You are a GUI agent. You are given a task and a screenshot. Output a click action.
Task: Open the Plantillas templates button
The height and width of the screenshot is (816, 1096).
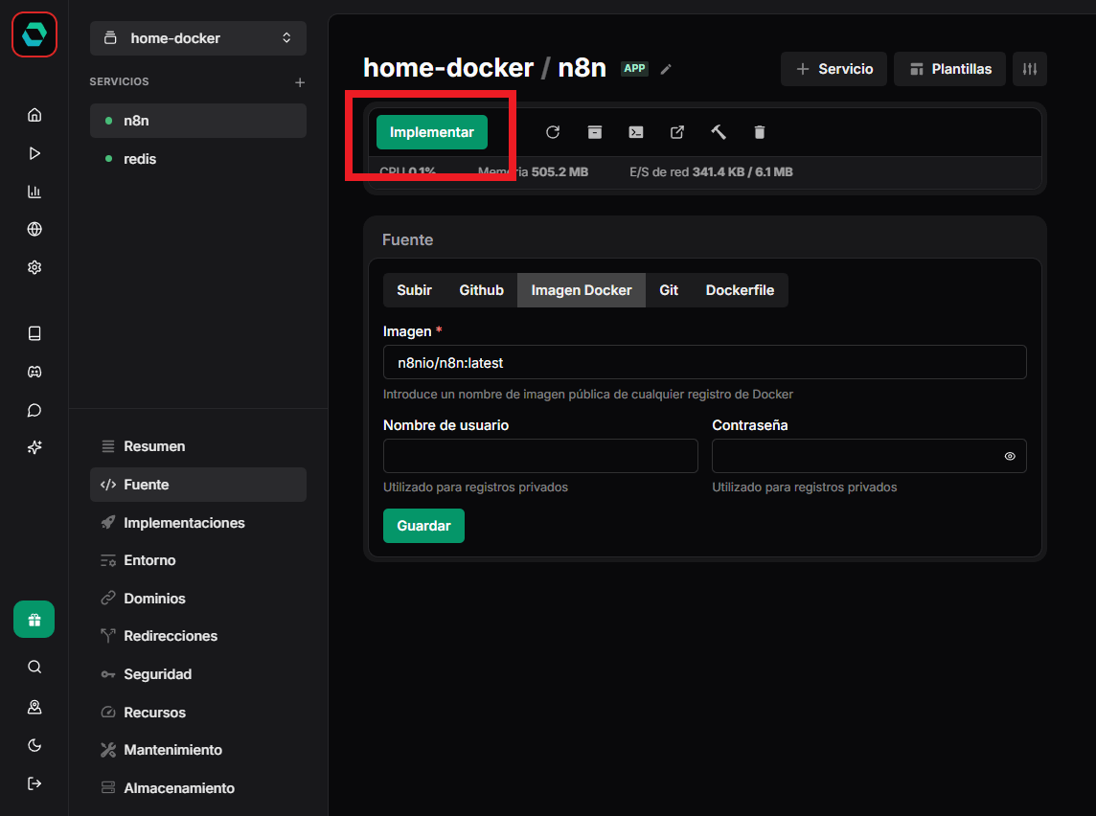point(950,68)
